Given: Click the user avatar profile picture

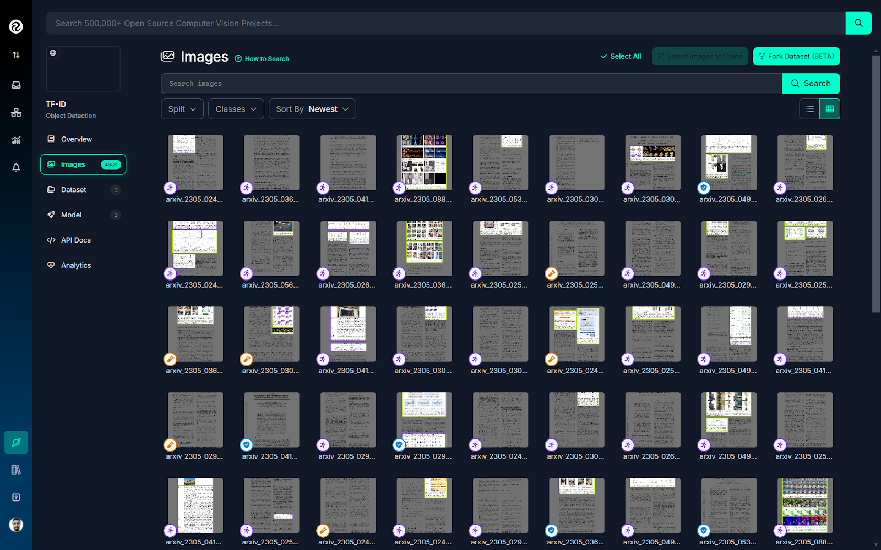Looking at the screenshot, I should [x=16, y=525].
